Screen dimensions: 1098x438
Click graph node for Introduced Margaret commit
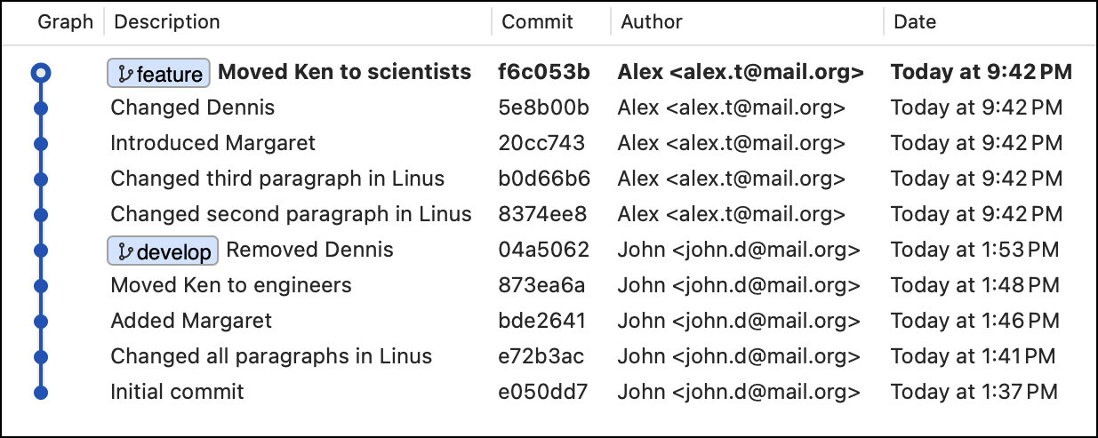coord(40,144)
